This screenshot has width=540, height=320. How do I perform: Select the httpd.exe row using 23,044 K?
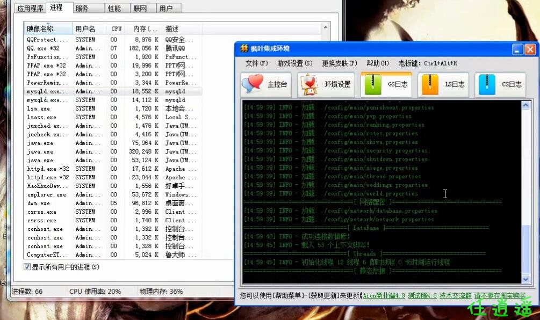pyautogui.click(x=113, y=177)
